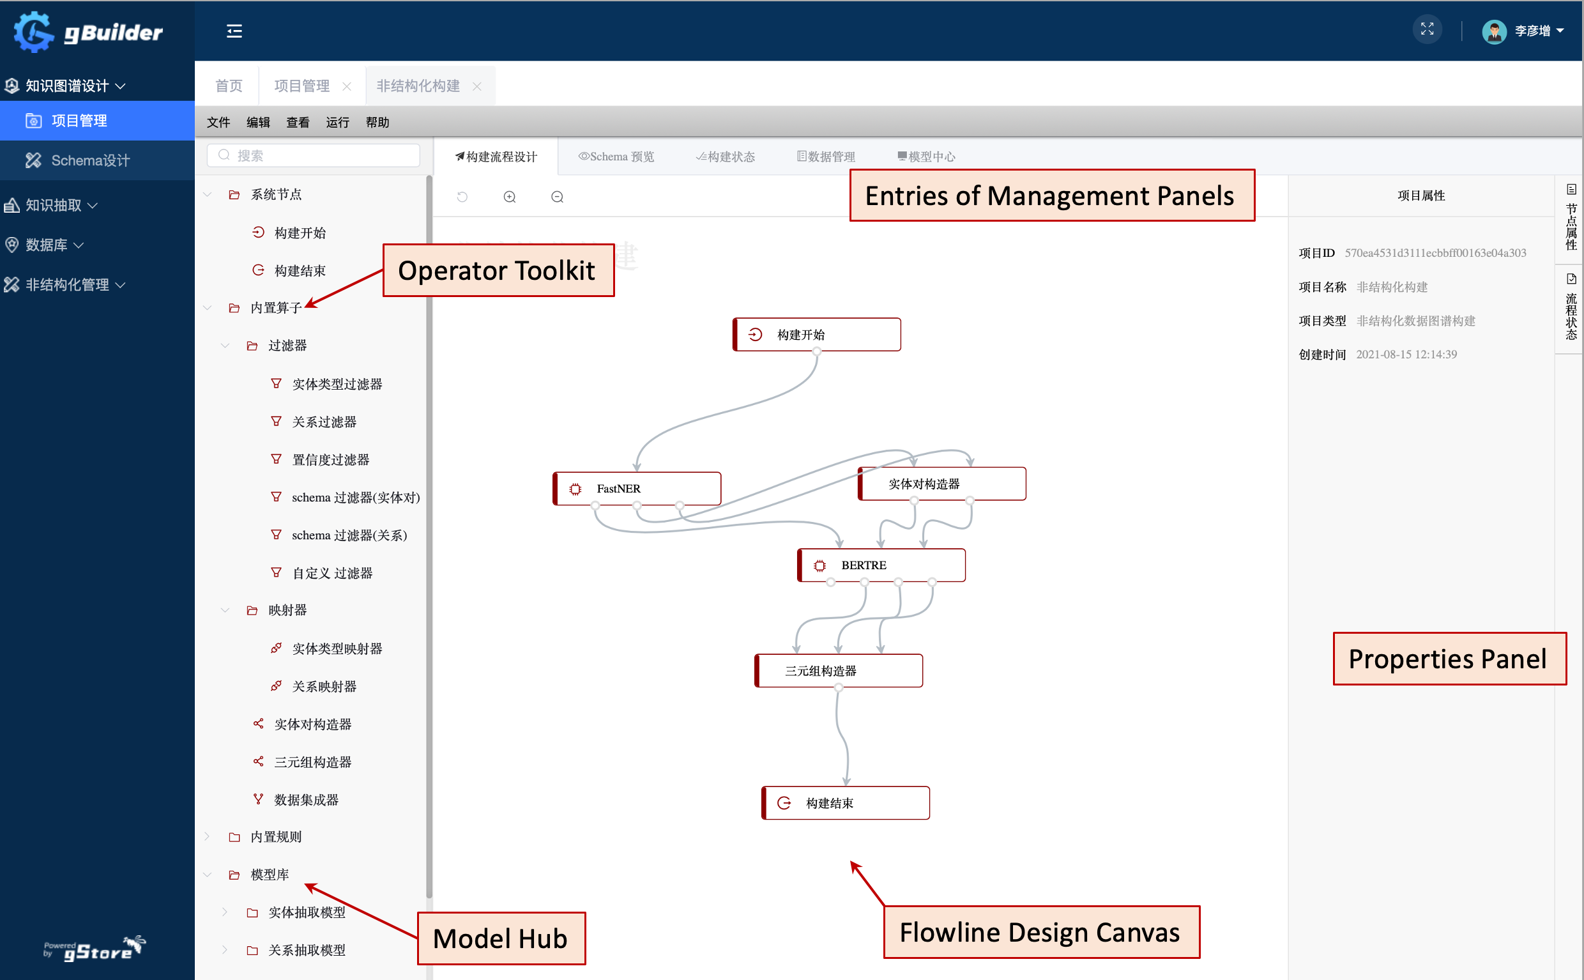Open Schema设计 in left sidebar
Screen dimensions: 1584x980
pyautogui.click(x=90, y=161)
